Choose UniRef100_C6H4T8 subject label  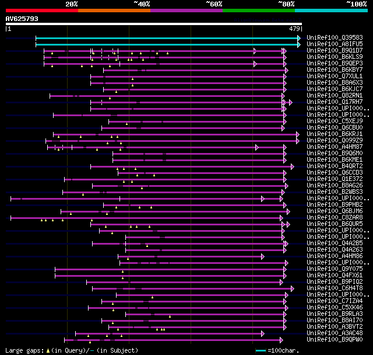(335, 288)
